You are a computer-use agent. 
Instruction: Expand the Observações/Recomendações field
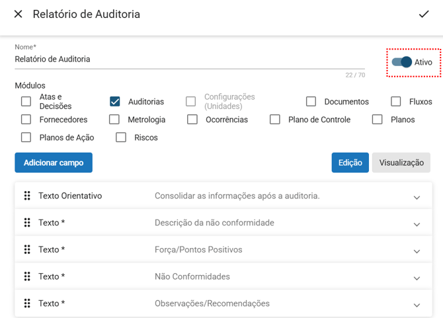(x=417, y=305)
